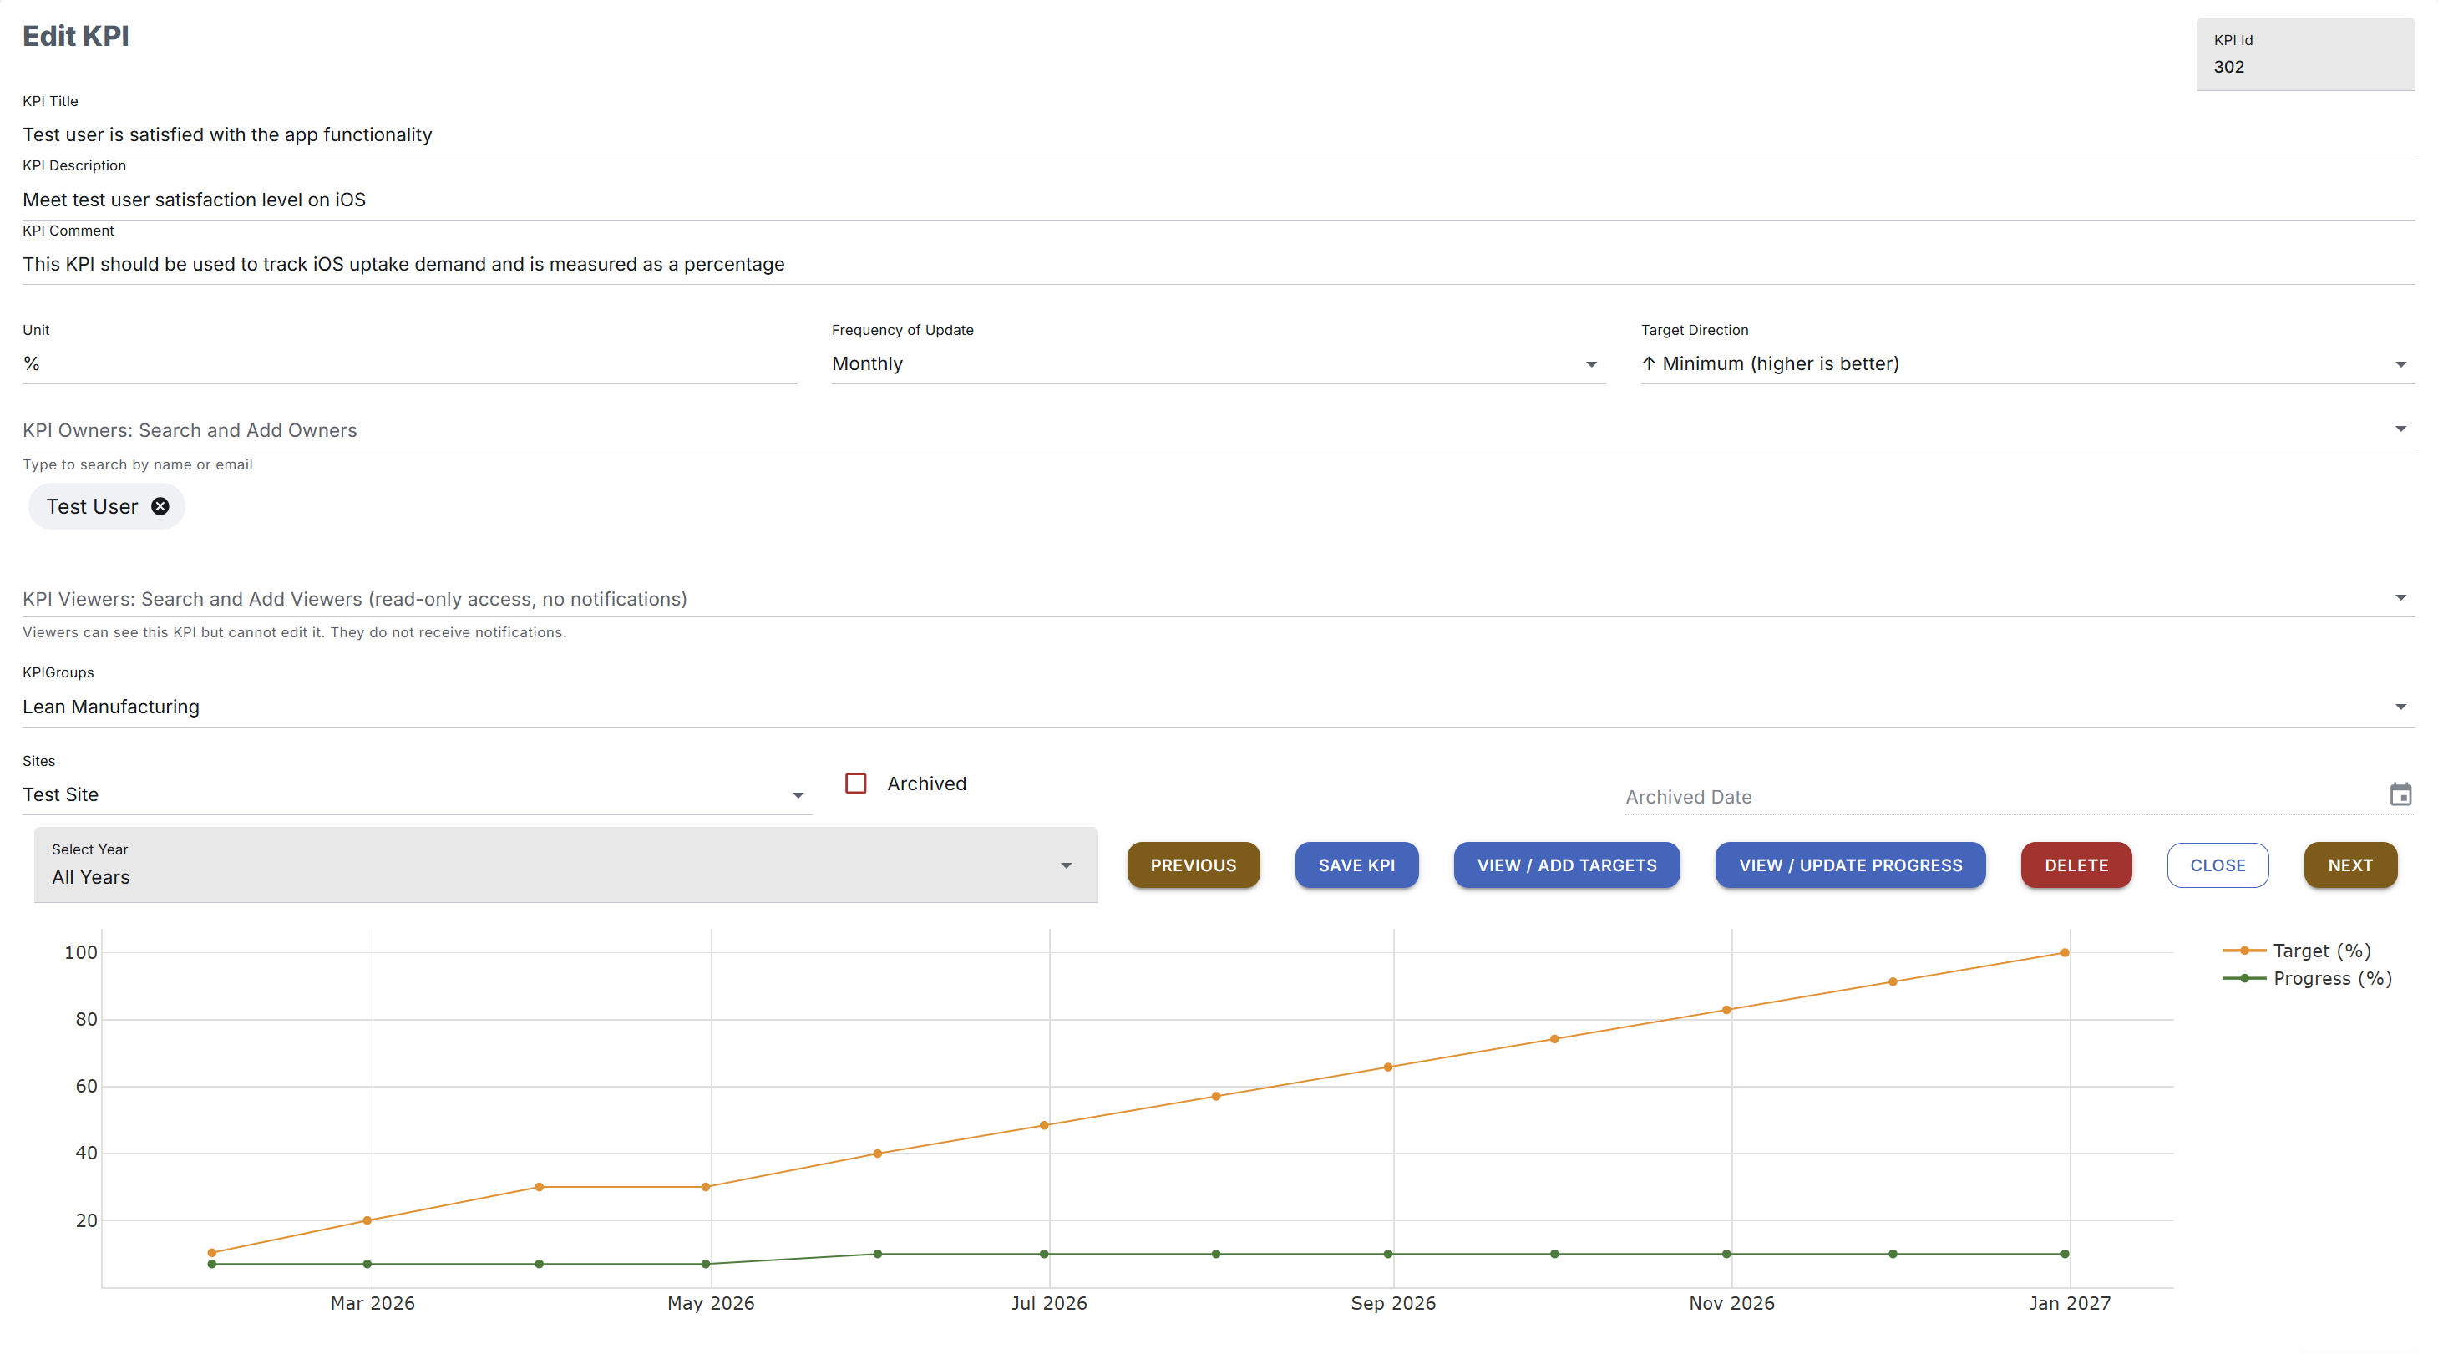Open KPIGroups dropdown
This screenshot has height=1354, width=2438.
[1218, 707]
